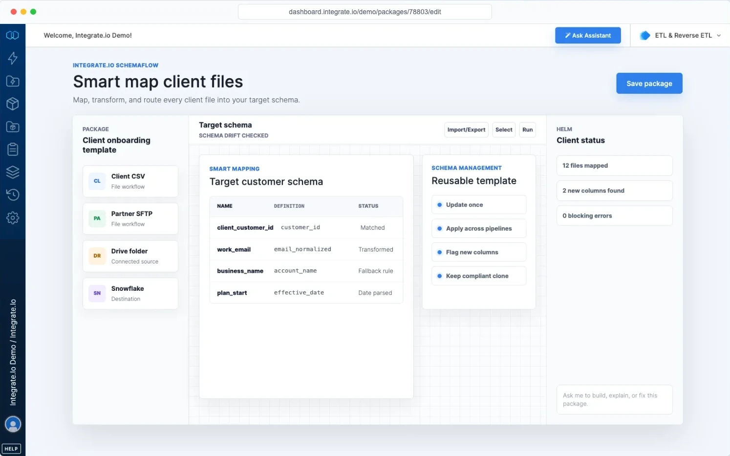This screenshot has height=456, width=730.
Task: Click the DR badge on Drive folder
Action: [97, 256]
